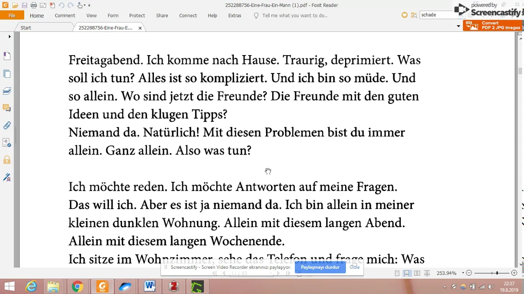Open the Bookmarks panel in sidebar
Viewport: 524px width, 294px height.
pyautogui.click(x=7, y=56)
